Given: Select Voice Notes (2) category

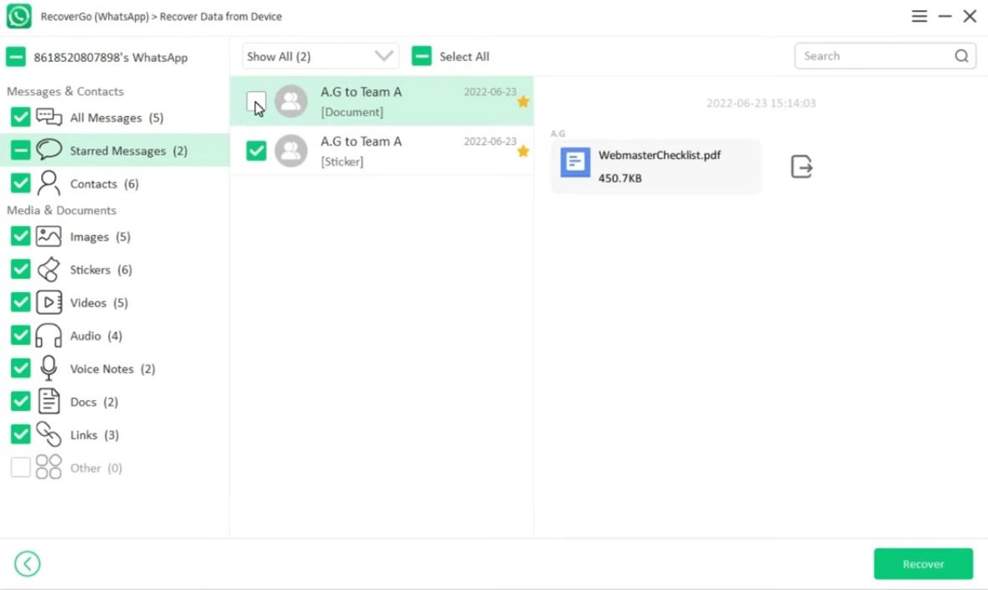Looking at the screenshot, I should tap(115, 368).
